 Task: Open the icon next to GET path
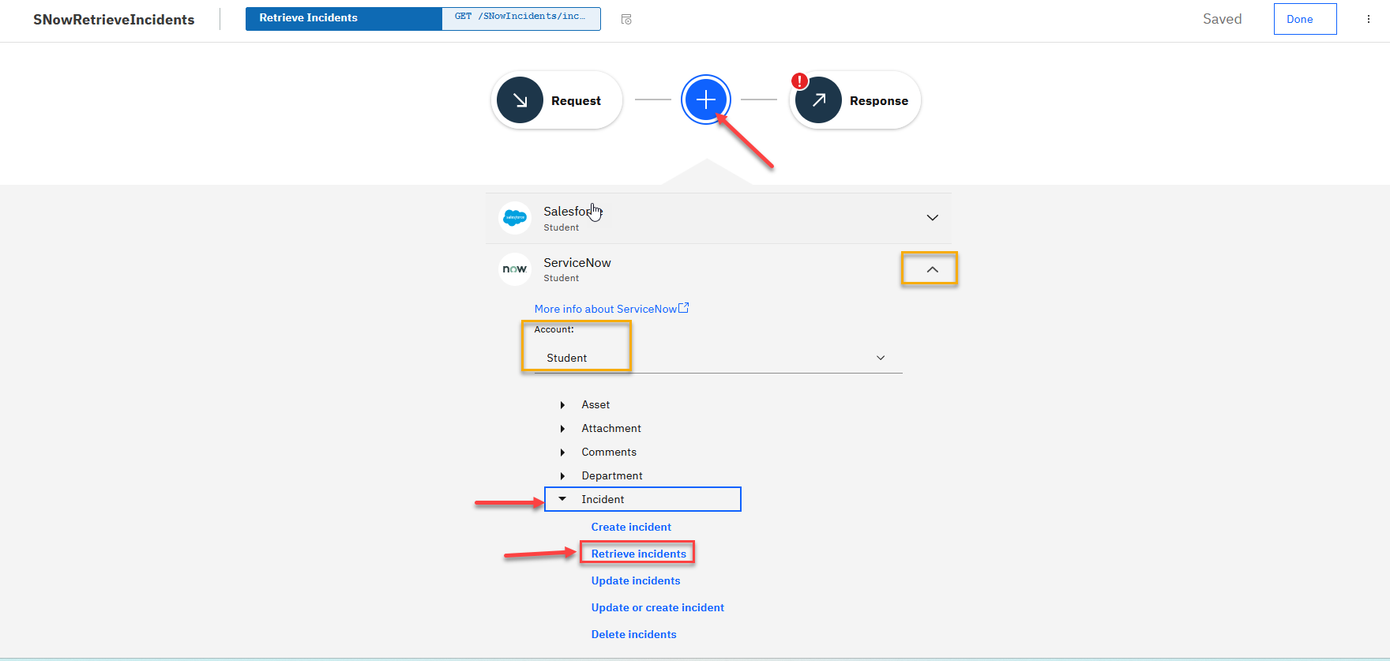pyautogui.click(x=626, y=19)
